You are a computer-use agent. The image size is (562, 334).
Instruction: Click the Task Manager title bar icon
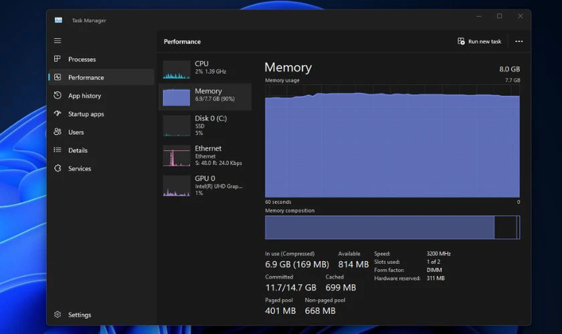coord(58,21)
